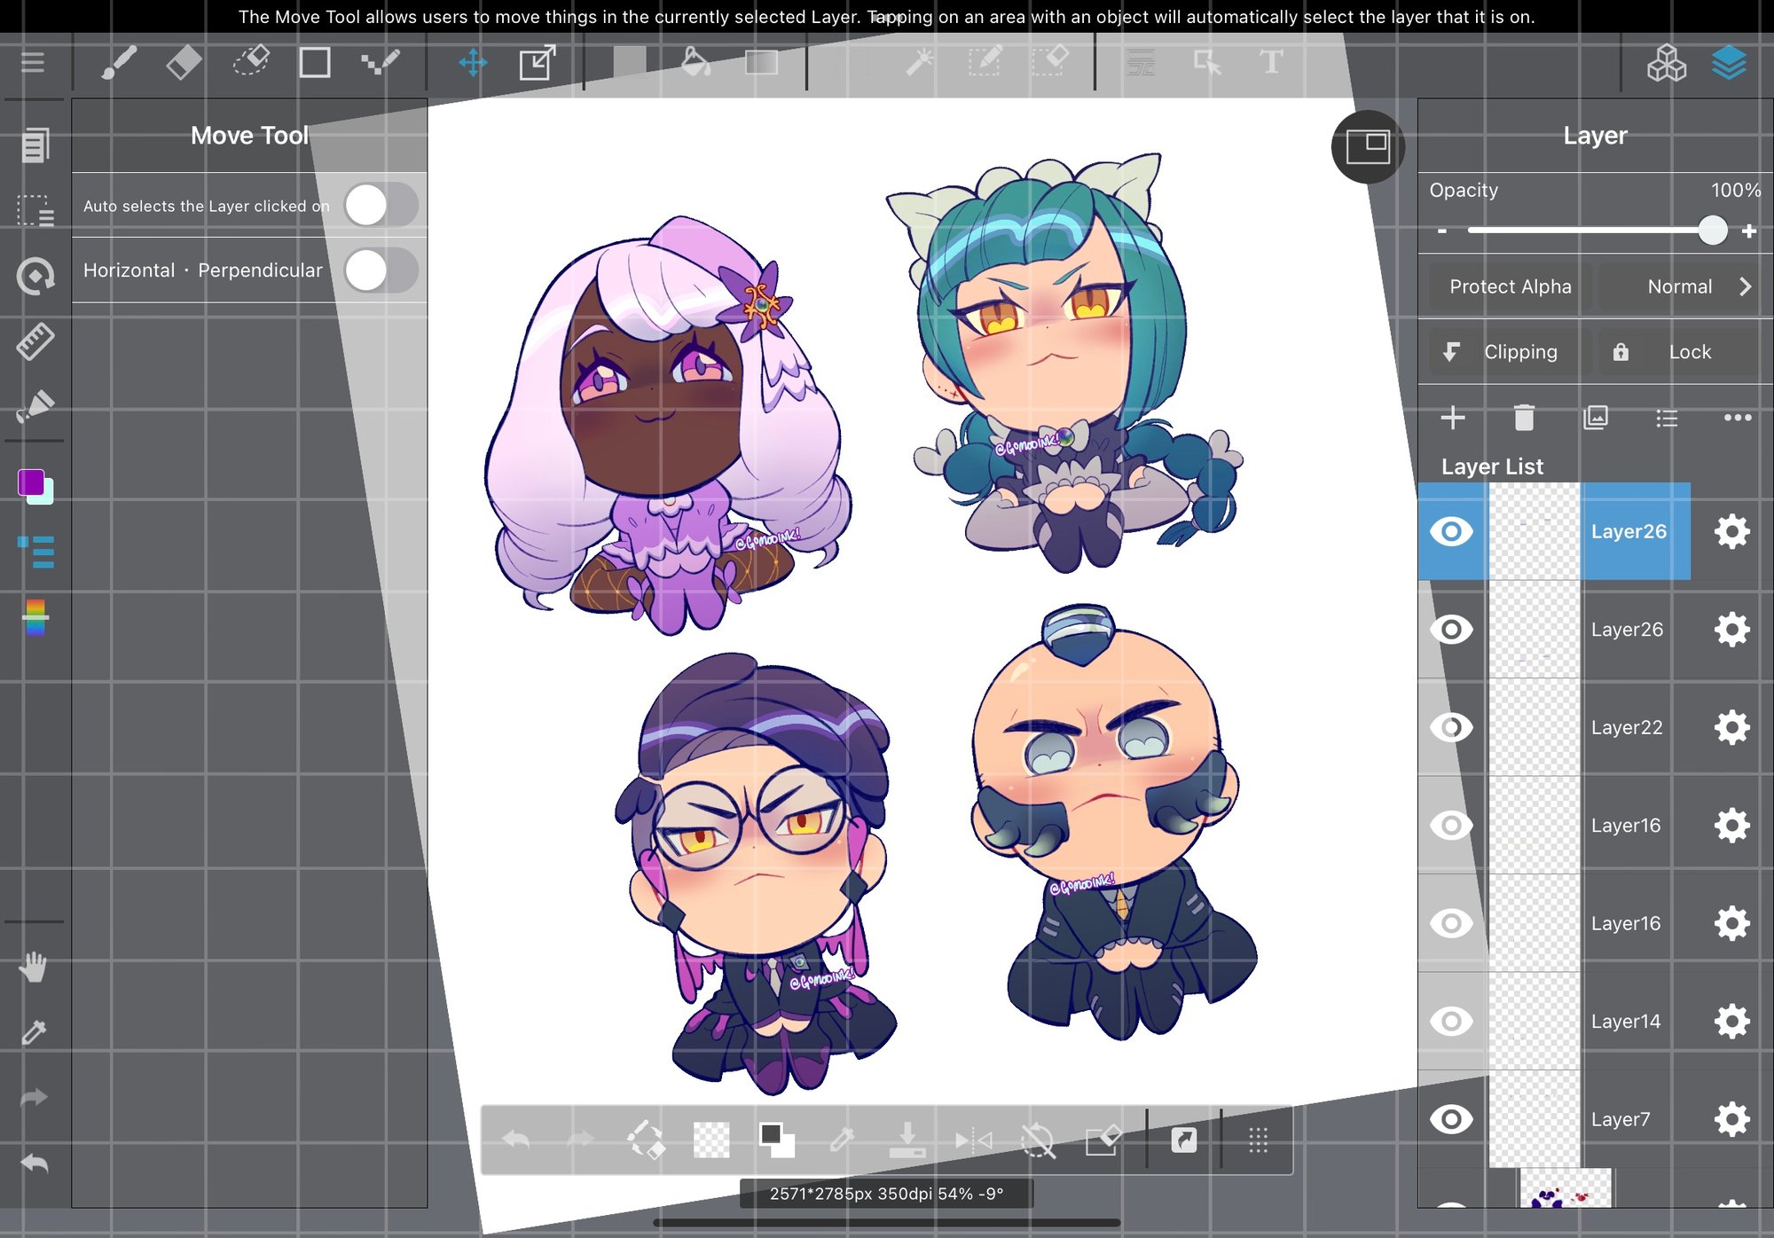Select the Brush tool in top toolbar
Viewport: 1774px width, 1238px height.
point(118,62)
